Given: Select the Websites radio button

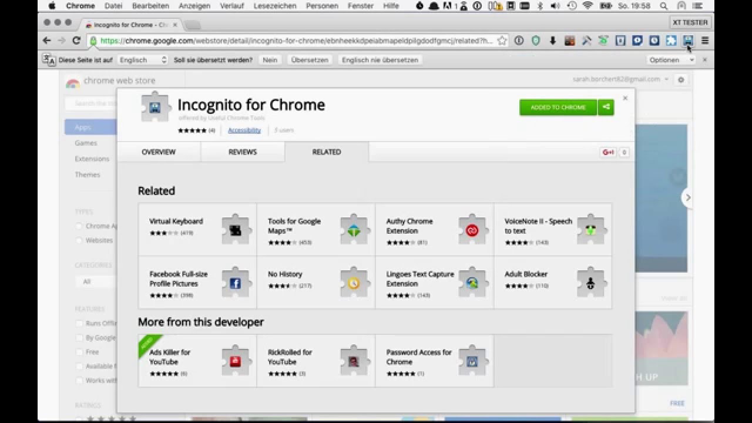Looking at the screenshot, I should pyautogui.click(x=79, y=240).
